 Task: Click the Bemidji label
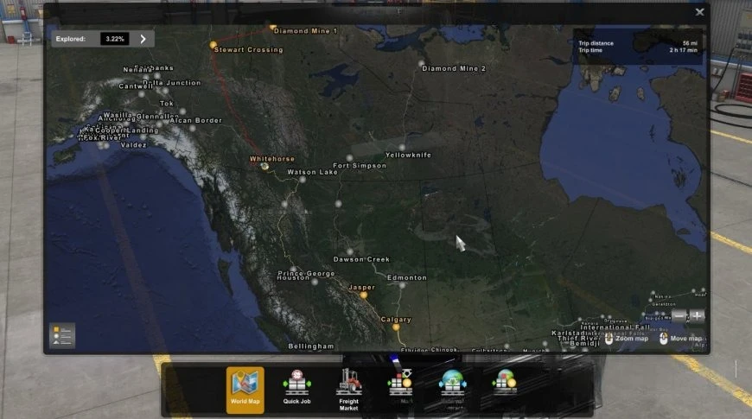coord(584,343)
